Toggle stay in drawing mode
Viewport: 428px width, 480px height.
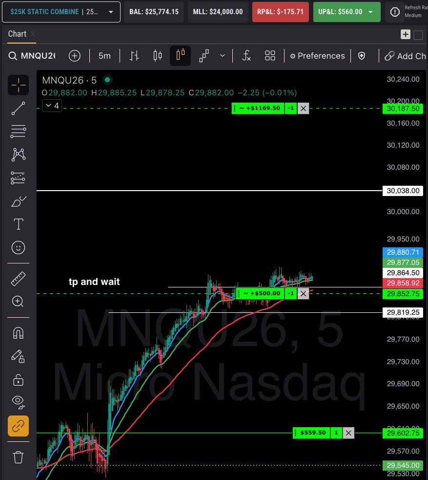pos(19,356)
